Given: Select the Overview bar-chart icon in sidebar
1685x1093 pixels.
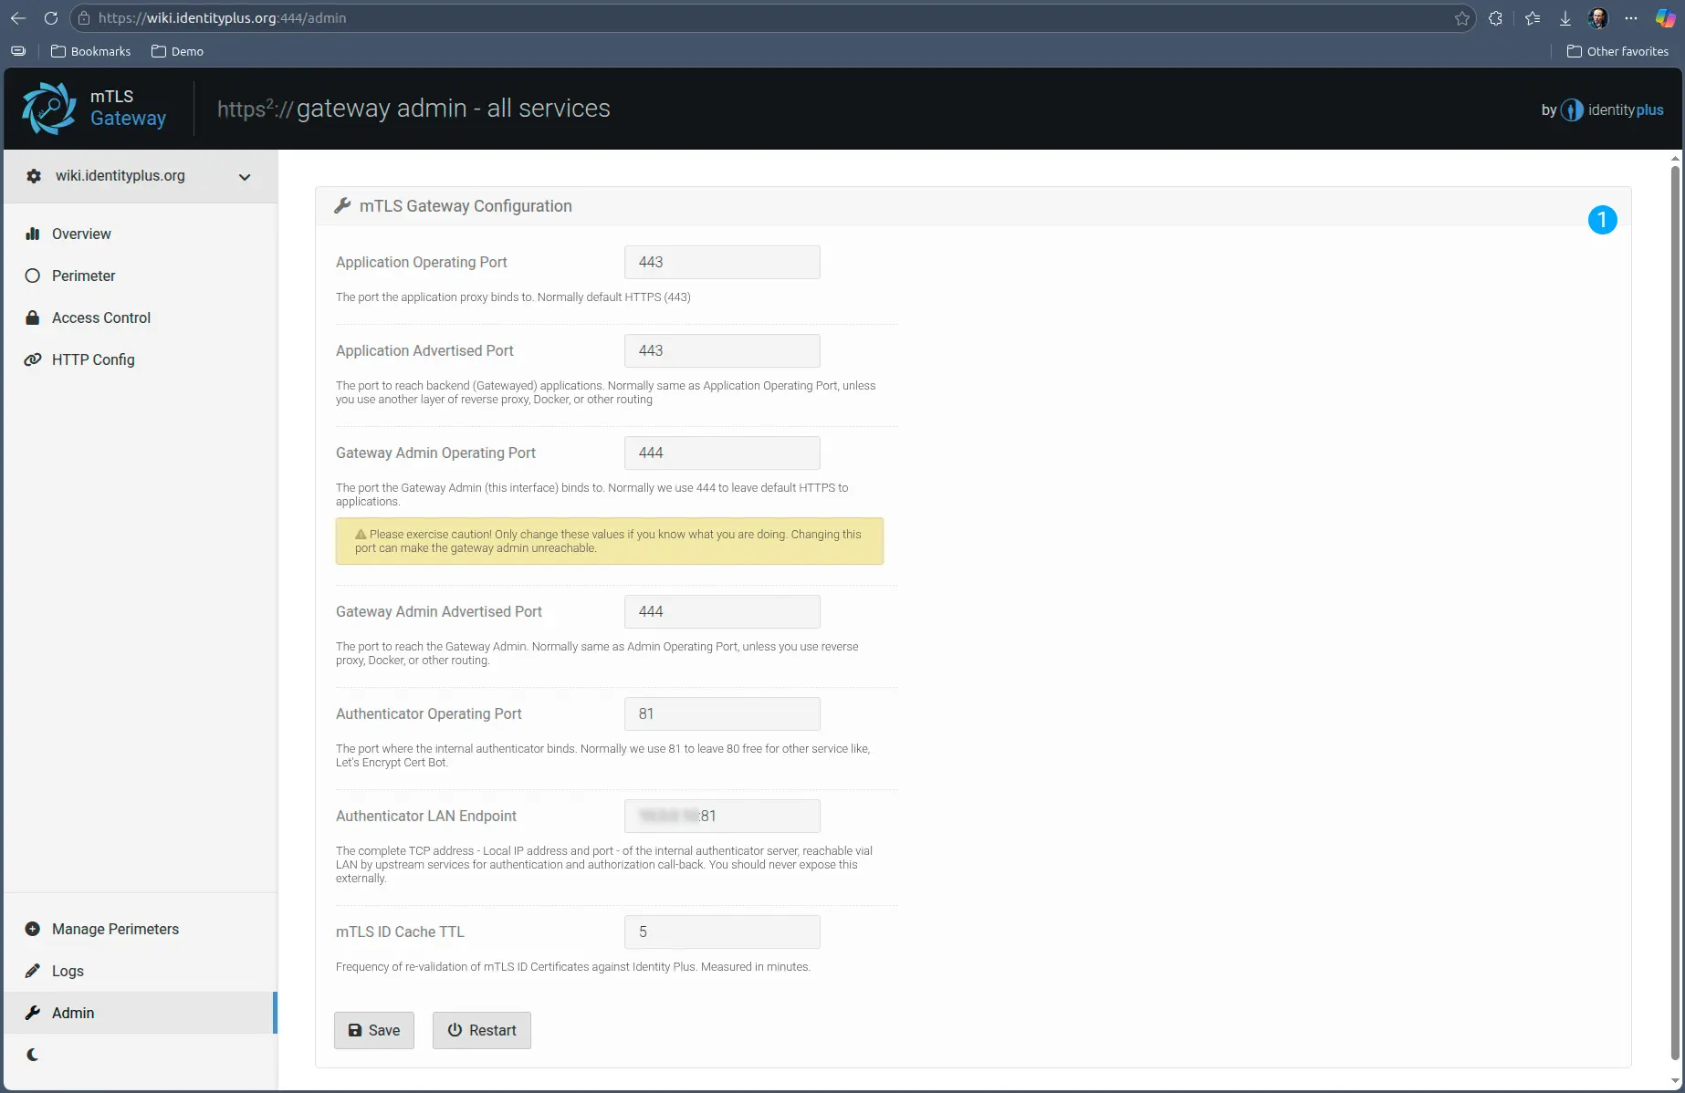Looking at the screenshot, I should (x=33, y=234).
